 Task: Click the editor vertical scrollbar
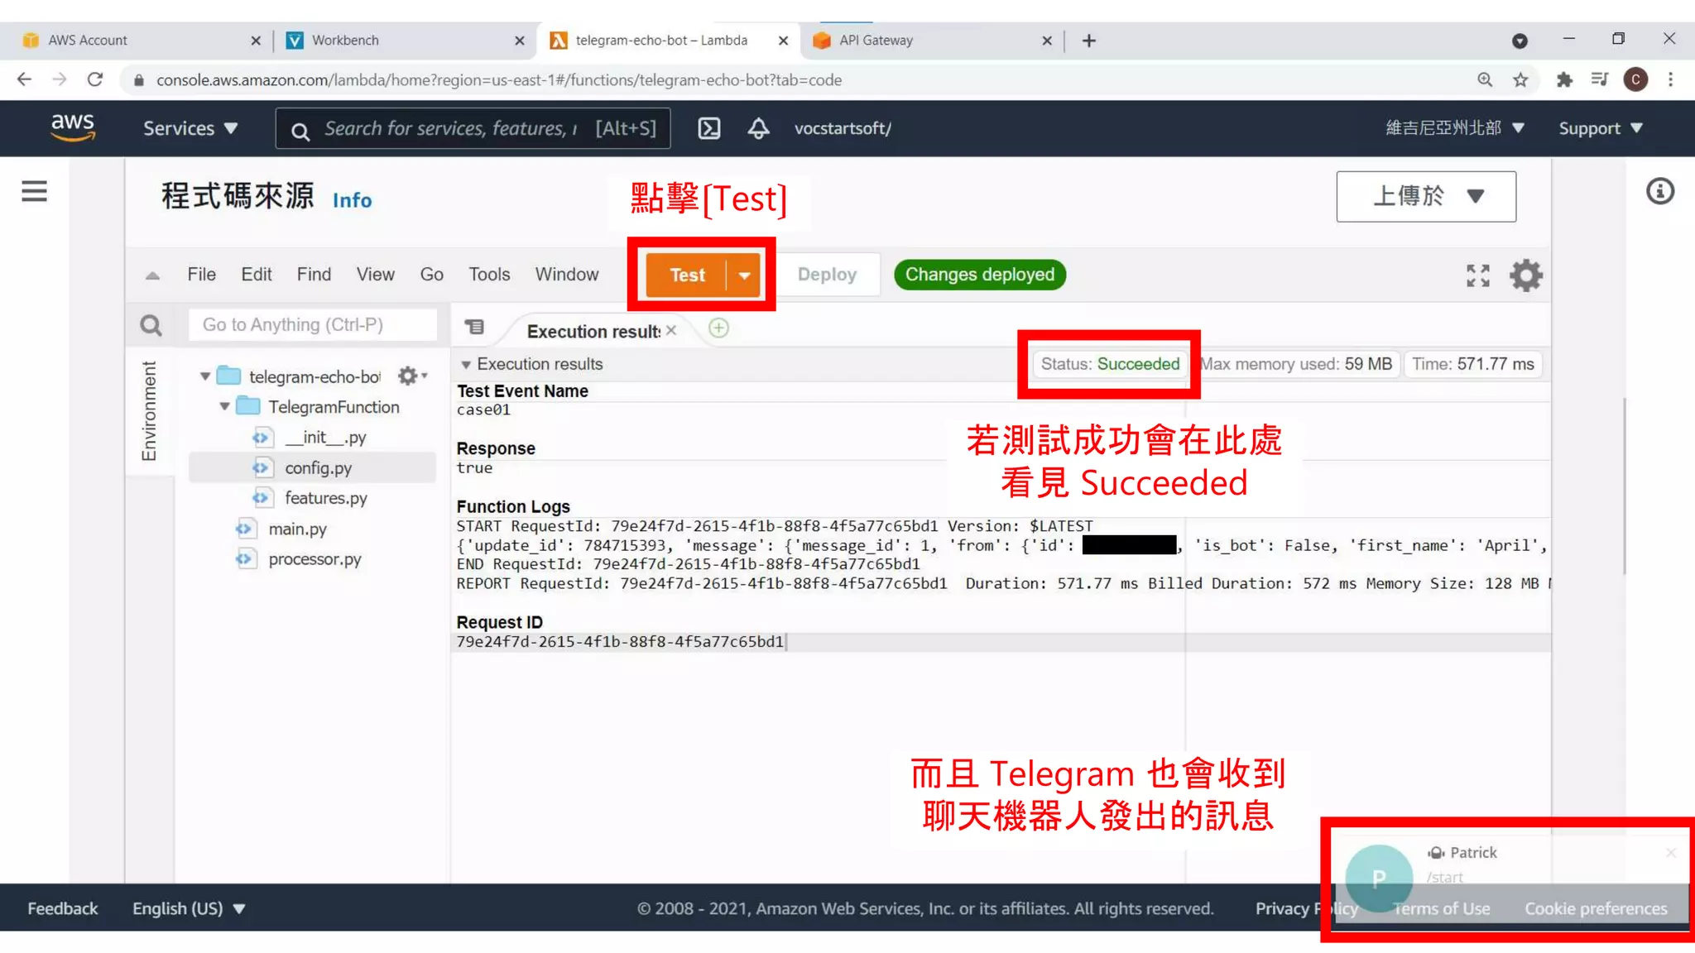pyautogui.click(x=1624, y=486)
